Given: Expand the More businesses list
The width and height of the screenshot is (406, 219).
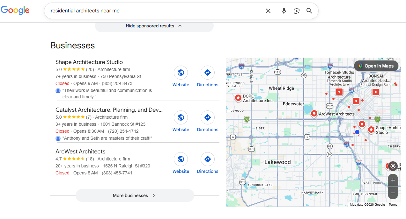Looking at the screenshot, I should coord(134,195).
